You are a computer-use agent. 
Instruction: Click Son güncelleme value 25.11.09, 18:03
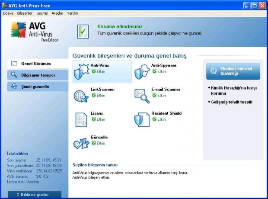(x=49, y=165)
